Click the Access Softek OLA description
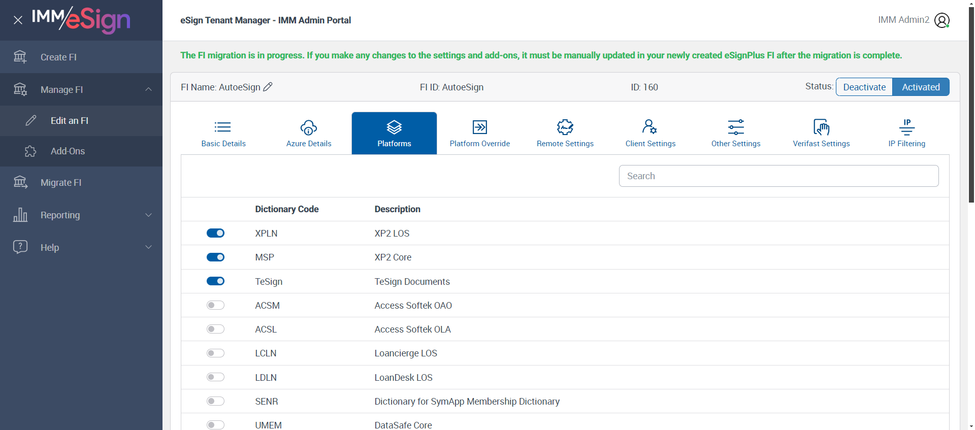975x430 pixels. [413, 329]
